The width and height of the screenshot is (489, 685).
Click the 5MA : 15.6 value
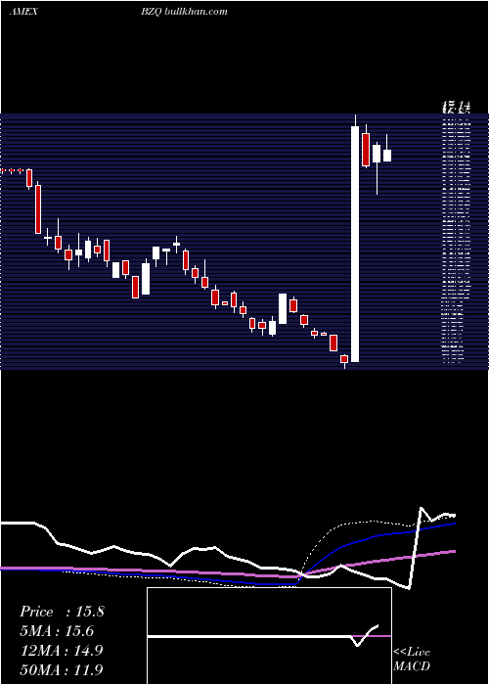[57, 631]
